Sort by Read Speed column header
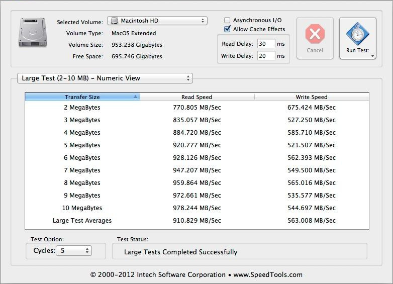This screenshot has width=393, height=284. [197, 97]
